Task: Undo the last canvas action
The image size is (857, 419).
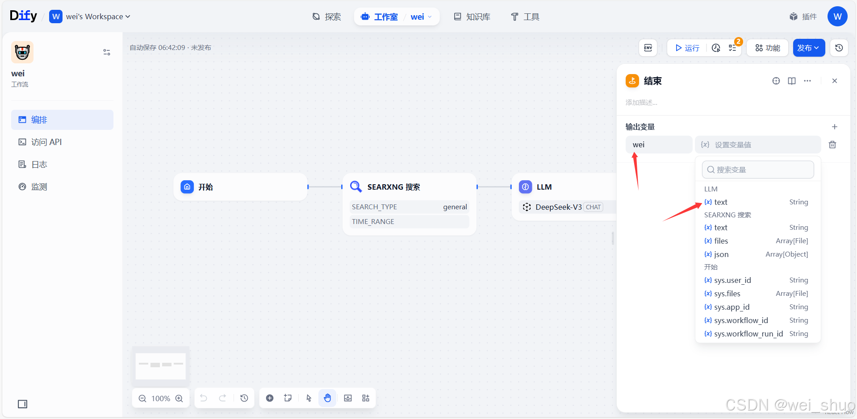Action: point(204,398)
